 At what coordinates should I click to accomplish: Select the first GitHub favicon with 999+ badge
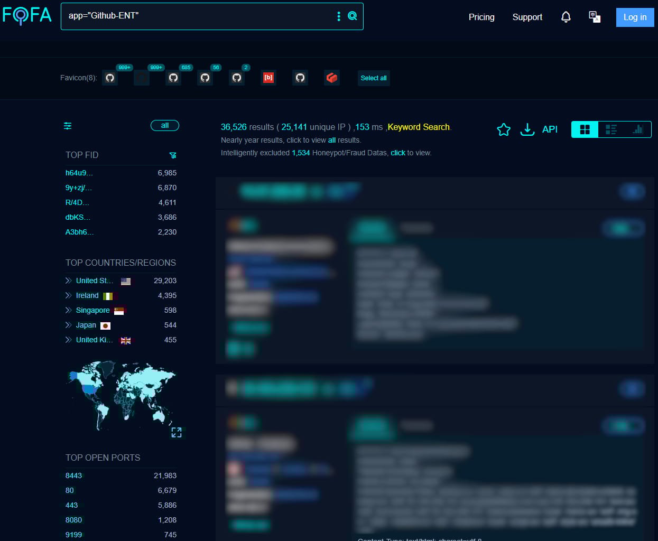tap(110, 78)
